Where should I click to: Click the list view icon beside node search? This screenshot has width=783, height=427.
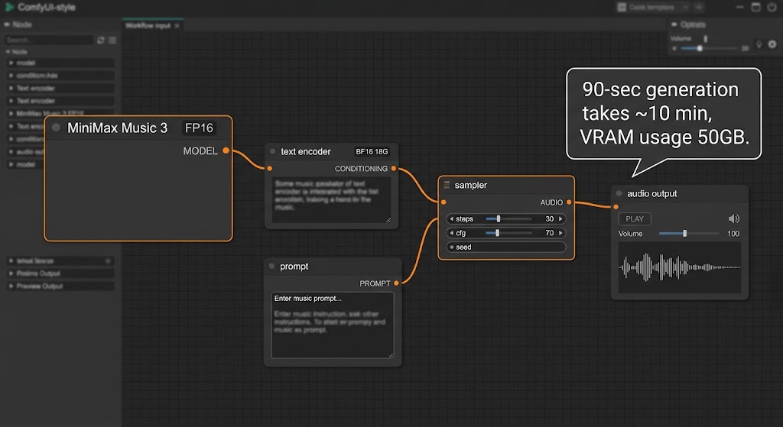(x=112, y=40)
